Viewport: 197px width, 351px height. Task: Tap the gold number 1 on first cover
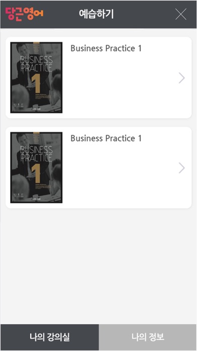click(36, 84)
